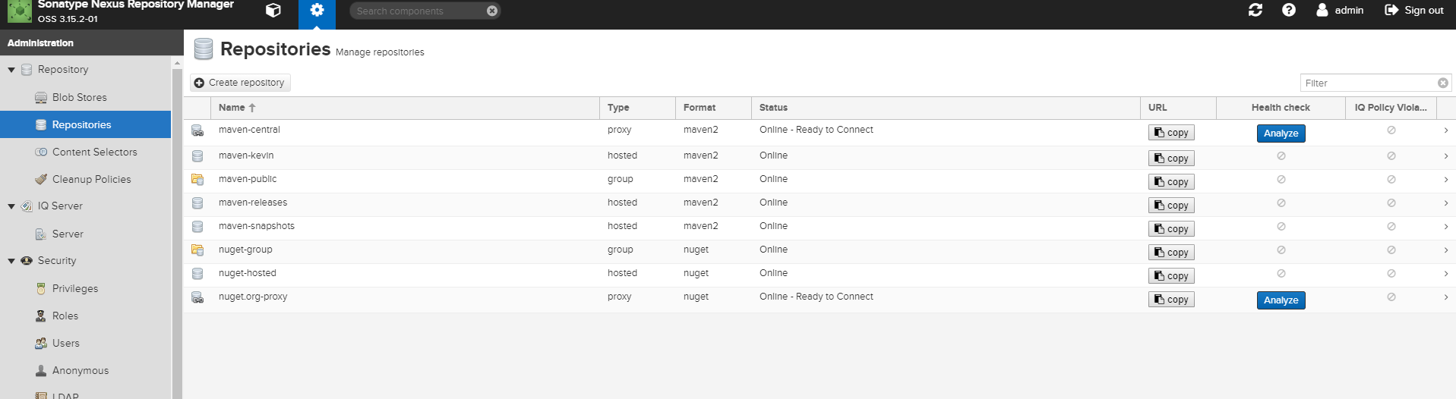
Task: Click the admin user account
Action: pyautogui.click(x=1339, y=10)
